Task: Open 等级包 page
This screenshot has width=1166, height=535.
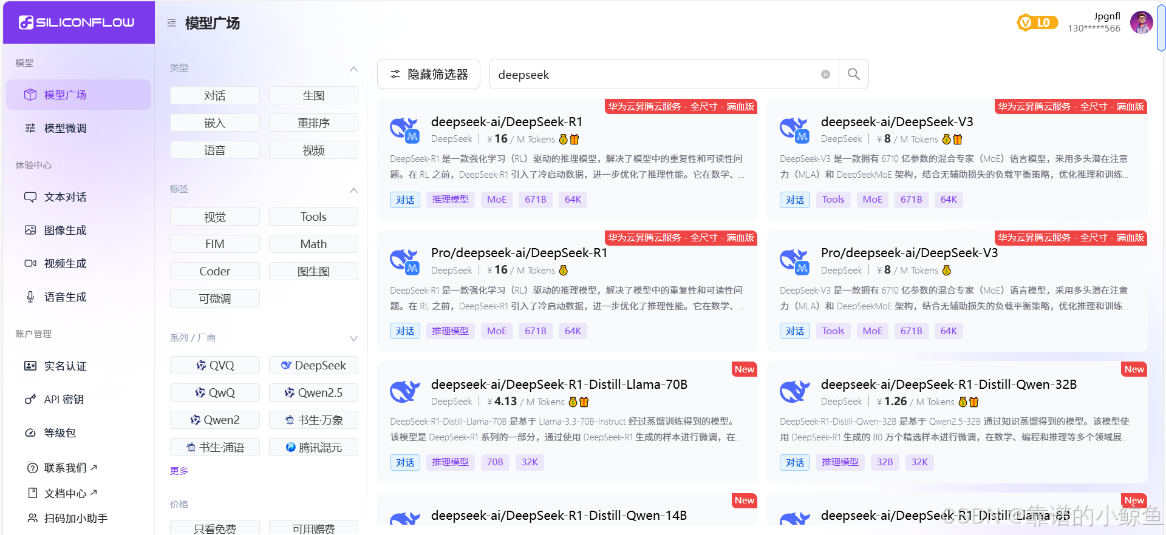Action: click(78, 433)
